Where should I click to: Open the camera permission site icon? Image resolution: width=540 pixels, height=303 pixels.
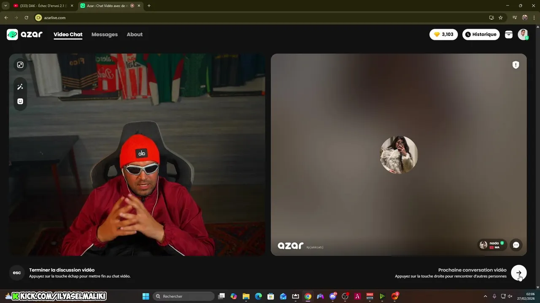(38, 18)
